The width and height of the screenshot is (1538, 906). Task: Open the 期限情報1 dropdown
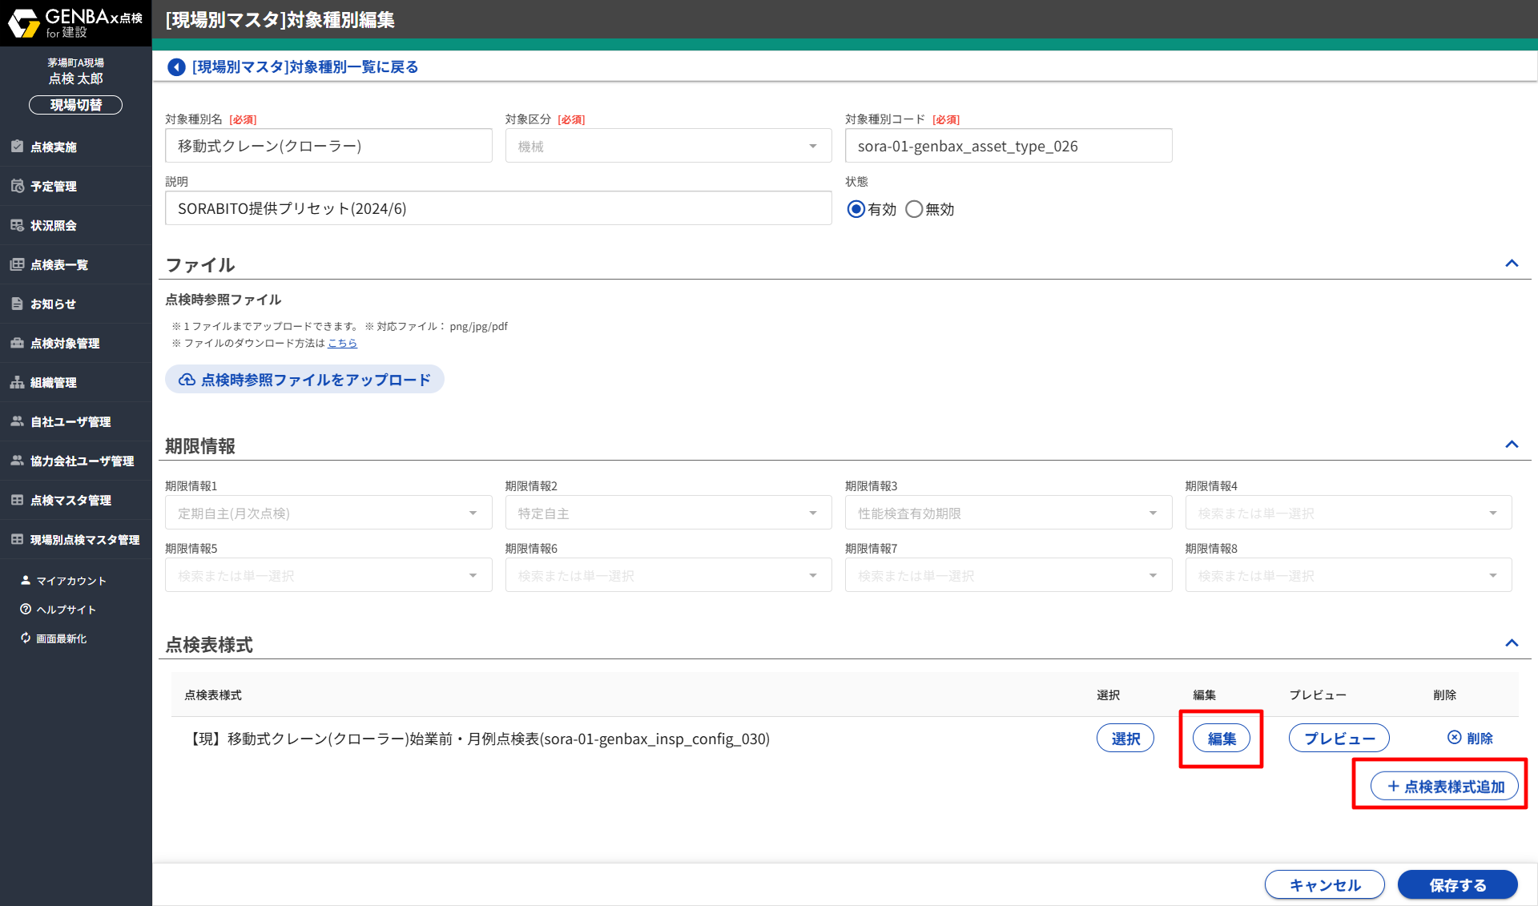point(328,513)
